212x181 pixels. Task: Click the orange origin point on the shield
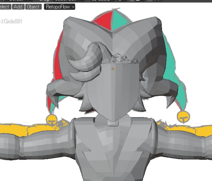tap(113, 69)
